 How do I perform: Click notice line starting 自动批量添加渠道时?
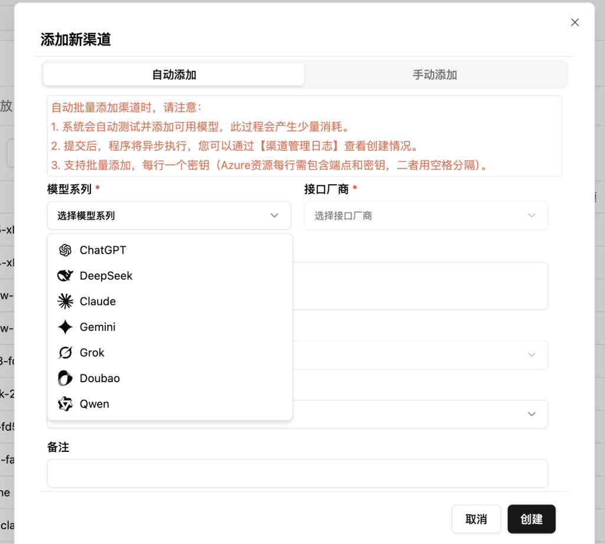[126, 108]
